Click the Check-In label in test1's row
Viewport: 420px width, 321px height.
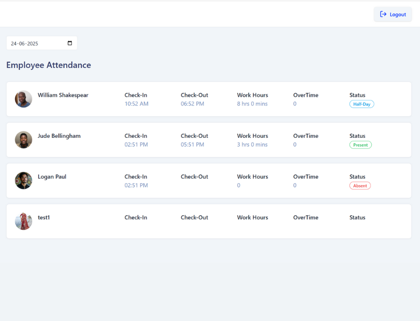pos(136,217)
